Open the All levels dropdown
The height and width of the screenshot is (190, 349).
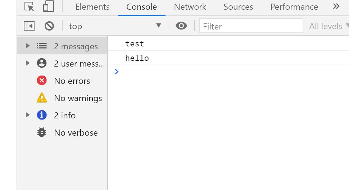(x=329, y=26)
